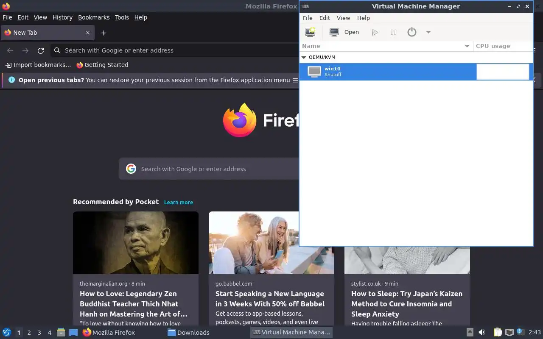543x339 pixels.
Task: Open Firefox Bookmarks menu
Action: coord(94,17)
